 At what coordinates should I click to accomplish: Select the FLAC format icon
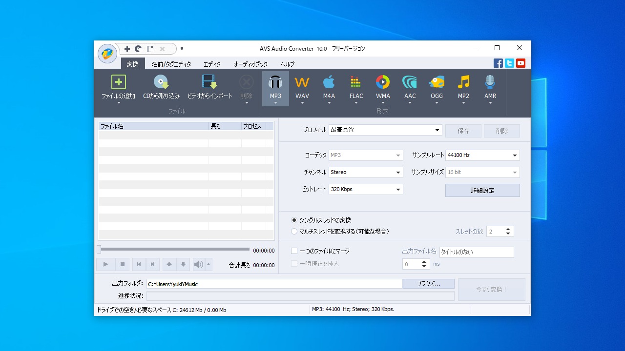(356, 82)
